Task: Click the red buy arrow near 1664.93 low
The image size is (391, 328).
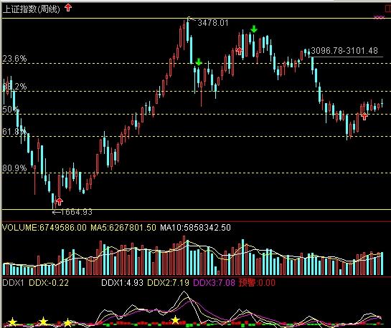Action: (x=59, y=201)
